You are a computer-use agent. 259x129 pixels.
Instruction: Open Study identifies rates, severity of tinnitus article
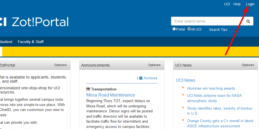(x=220, y=111)
